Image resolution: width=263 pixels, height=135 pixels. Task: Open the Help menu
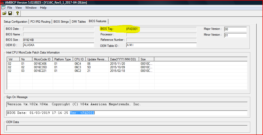click(x=43, y=8)
